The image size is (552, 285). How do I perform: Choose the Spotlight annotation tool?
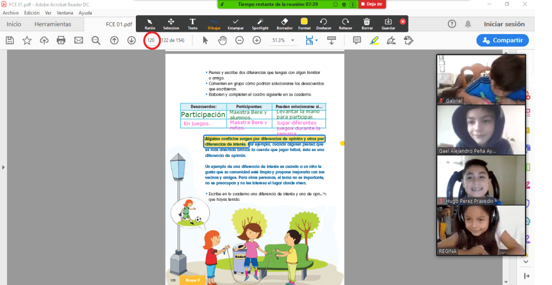point(260,23)
